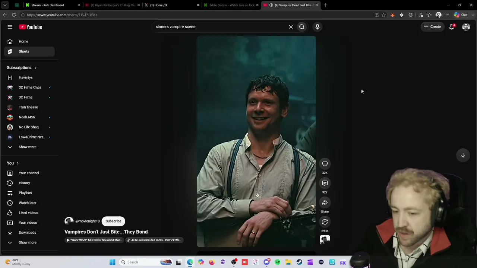Open the @movienight18 channel handle
This screenshot has width=477, height=268.
[88, 221]
